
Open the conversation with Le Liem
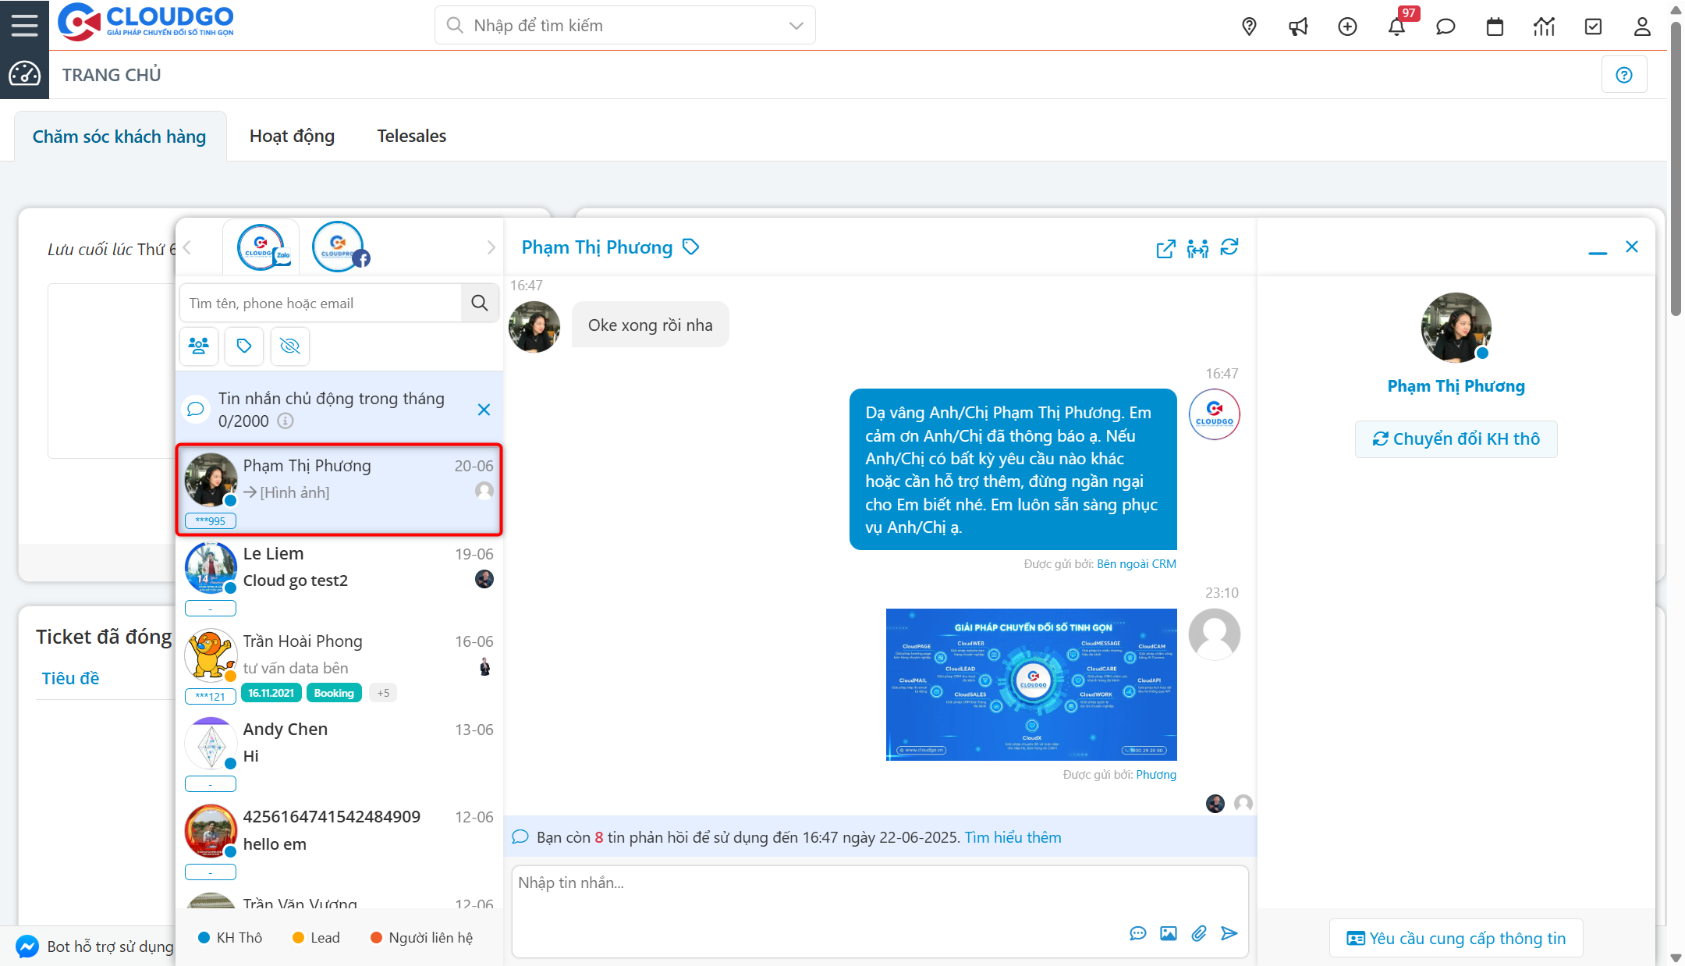(x=339, y=570)
